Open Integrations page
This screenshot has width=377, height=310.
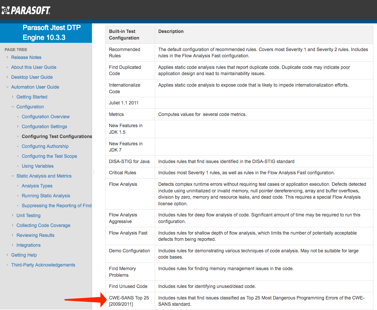28,245
